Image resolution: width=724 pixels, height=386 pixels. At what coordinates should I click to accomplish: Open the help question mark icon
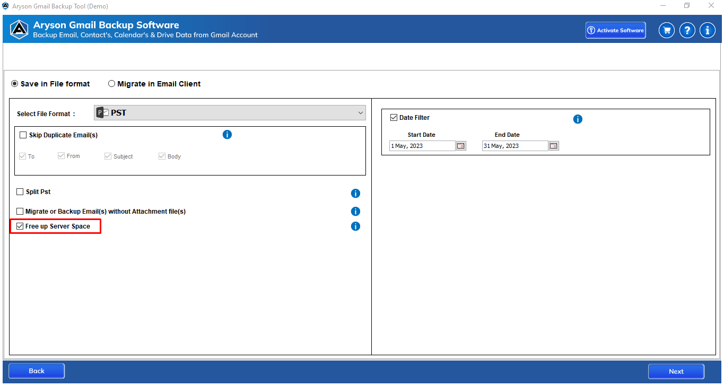click(x=687, y=30)
